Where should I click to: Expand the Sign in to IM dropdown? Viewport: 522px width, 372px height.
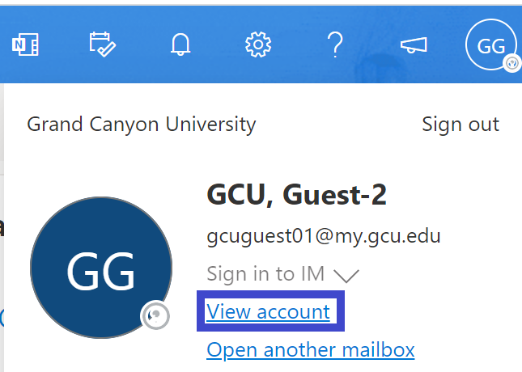pos(282,274)
